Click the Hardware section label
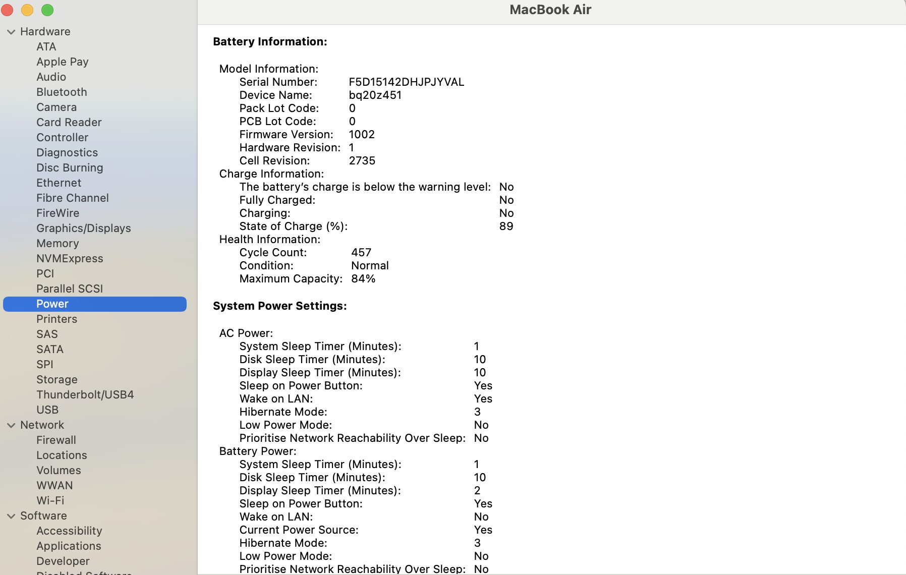Screen dimensions: 906x575 click(x=45, y=31)
